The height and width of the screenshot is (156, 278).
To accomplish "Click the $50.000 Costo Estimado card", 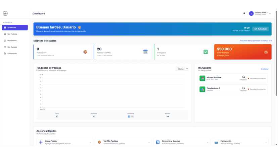I will pos(243,52).
